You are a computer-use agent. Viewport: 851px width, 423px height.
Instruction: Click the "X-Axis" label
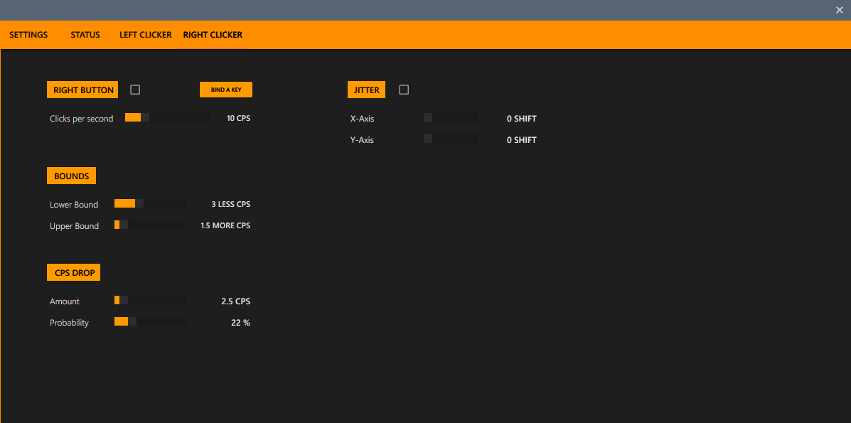363,119
